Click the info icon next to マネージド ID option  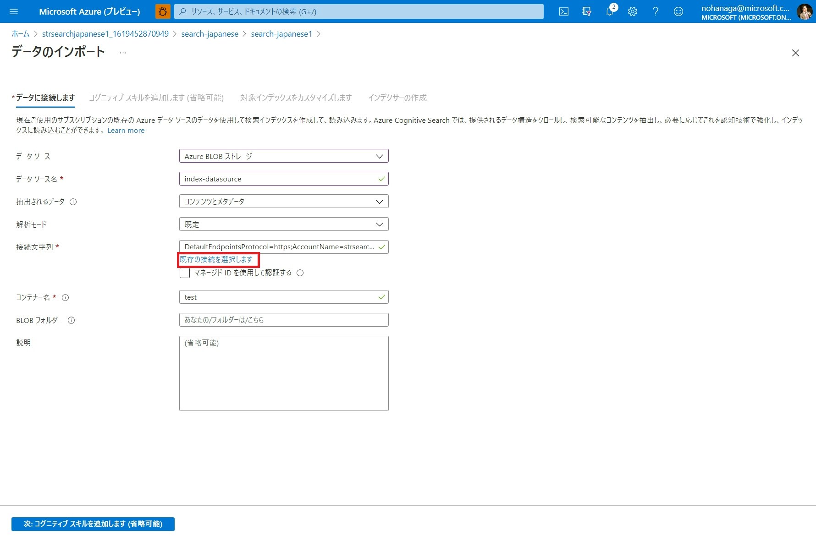300,273
